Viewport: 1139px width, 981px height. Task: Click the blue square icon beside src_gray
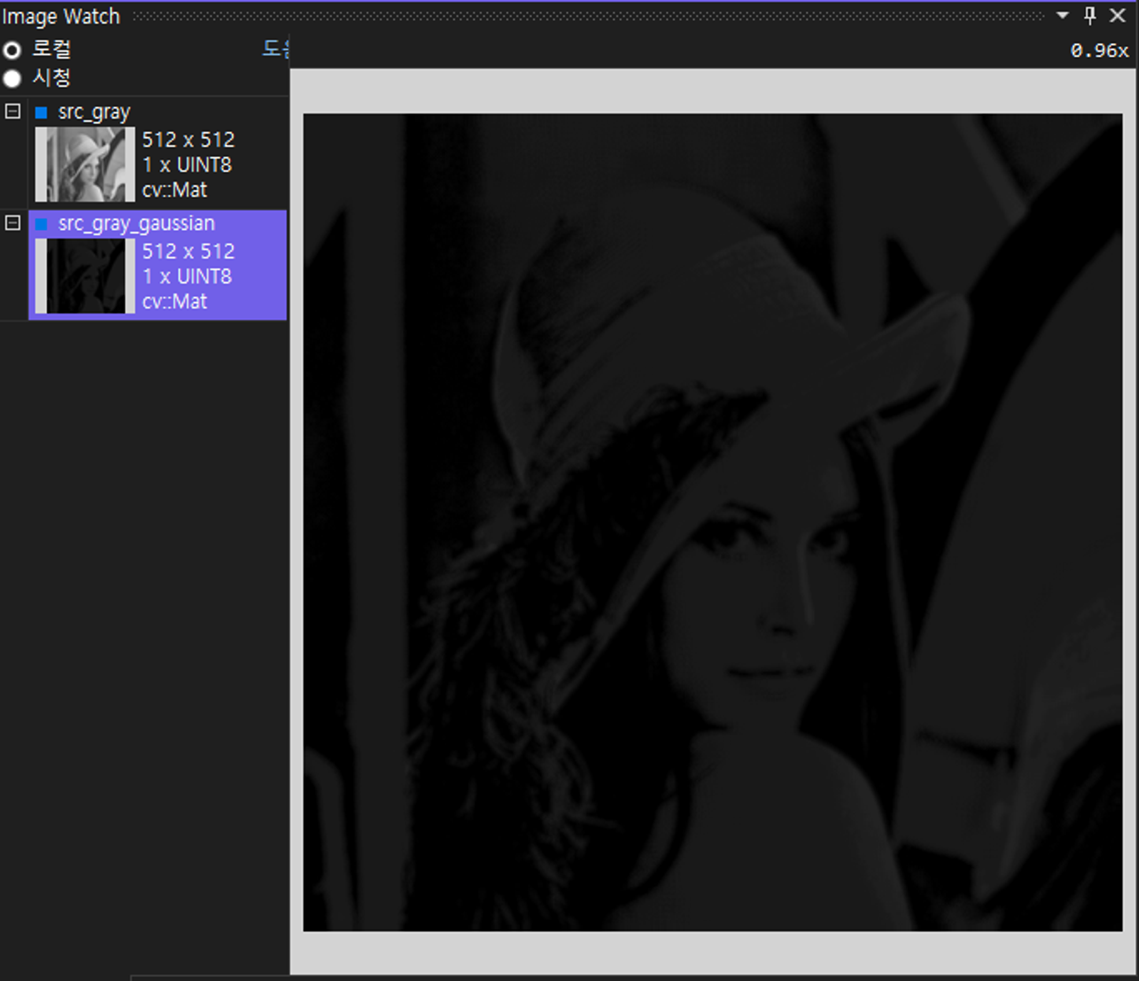click(x=41, y=112)
